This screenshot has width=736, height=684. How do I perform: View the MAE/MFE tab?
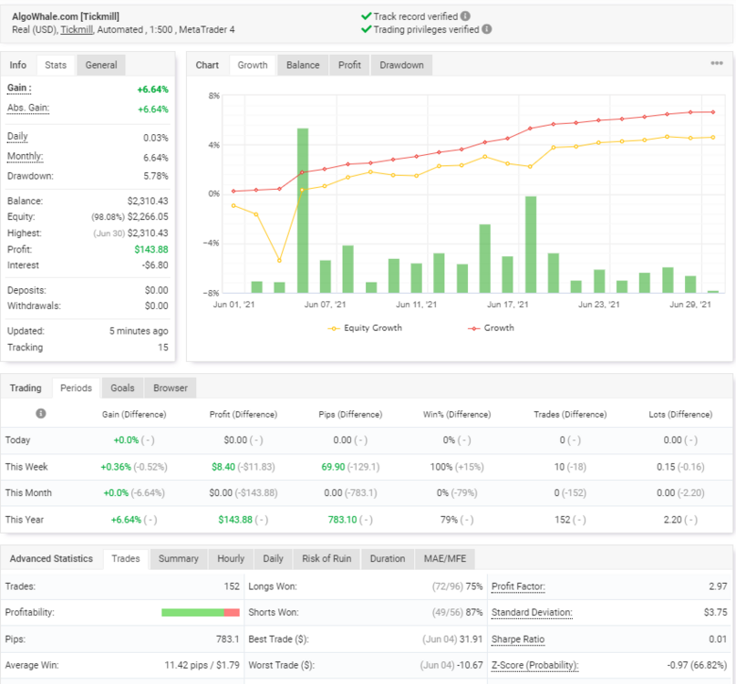coord(445,559)
